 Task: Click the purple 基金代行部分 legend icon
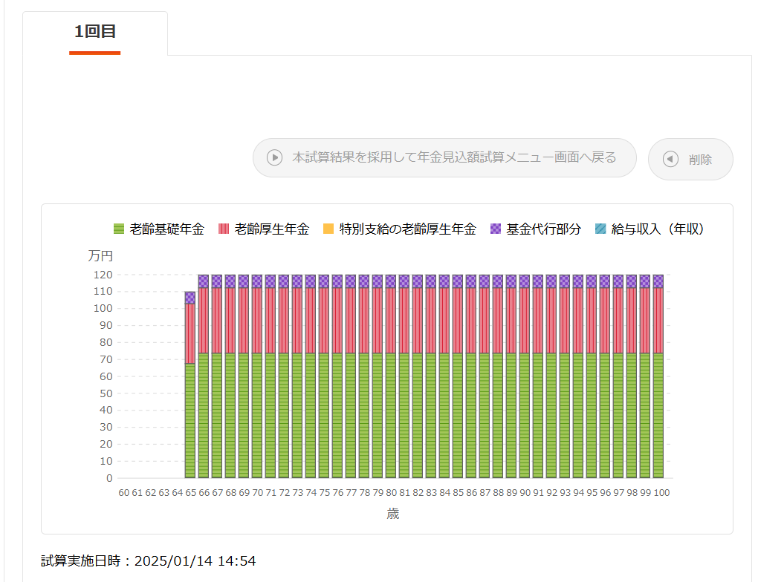pos(496,229)
